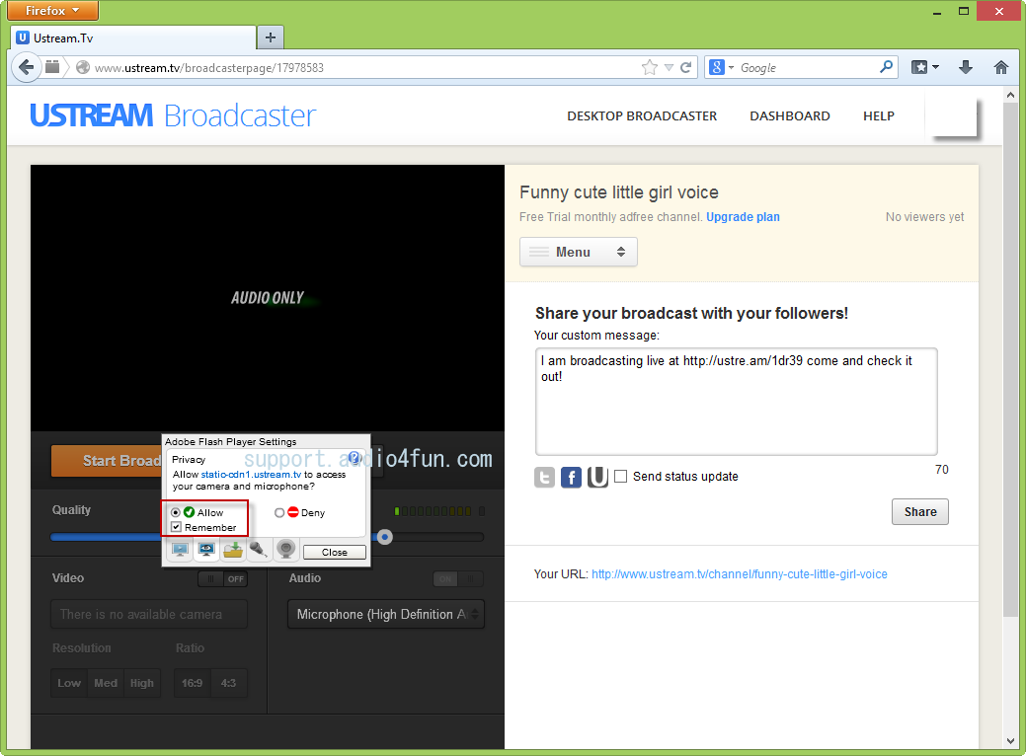This screenshot has height=756, width=1026.
Task: Open the Flash Local Storage folder tab
Action: coord(233,550)
